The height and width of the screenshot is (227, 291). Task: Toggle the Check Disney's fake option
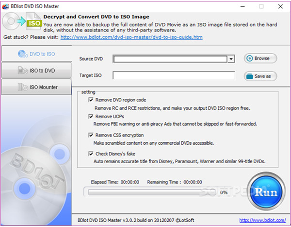(91, 154)
